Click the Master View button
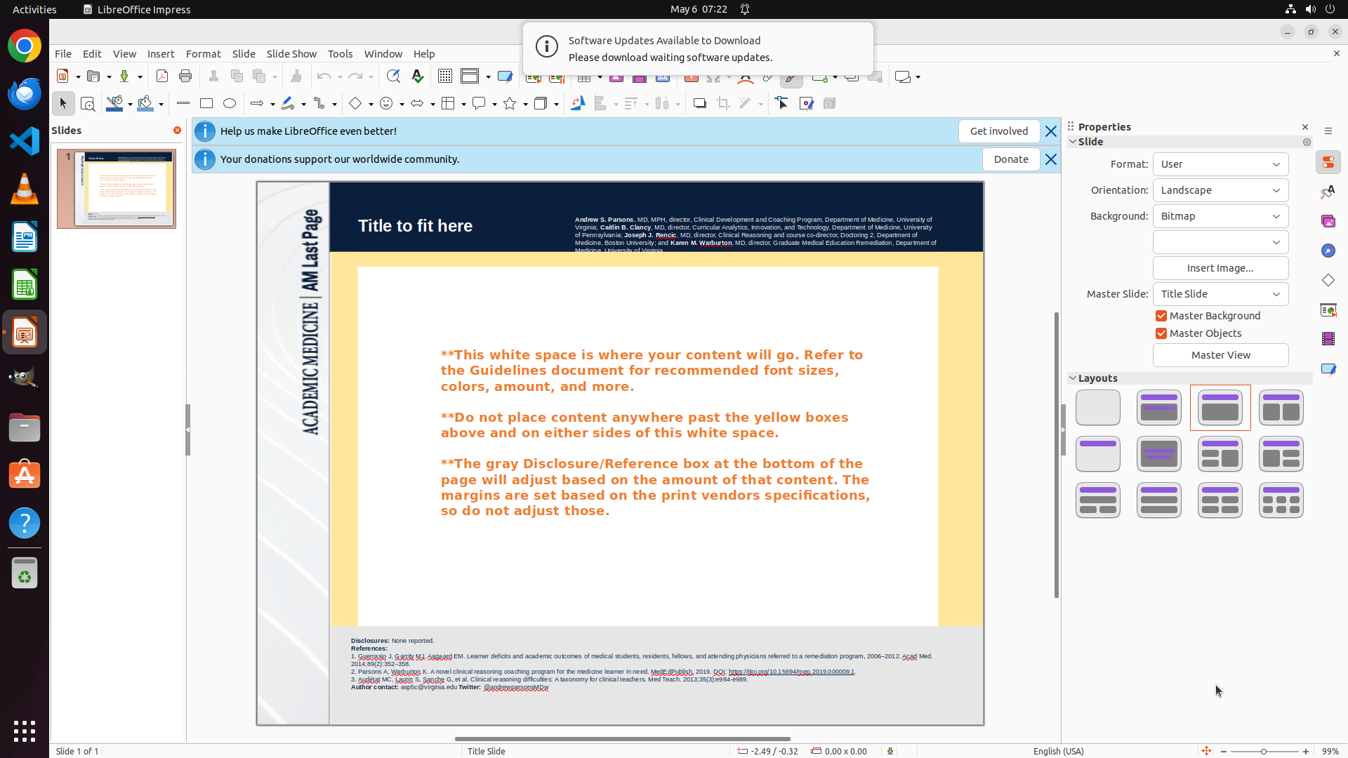Viewport: 1348px width, 758px height. point(1220,355)
